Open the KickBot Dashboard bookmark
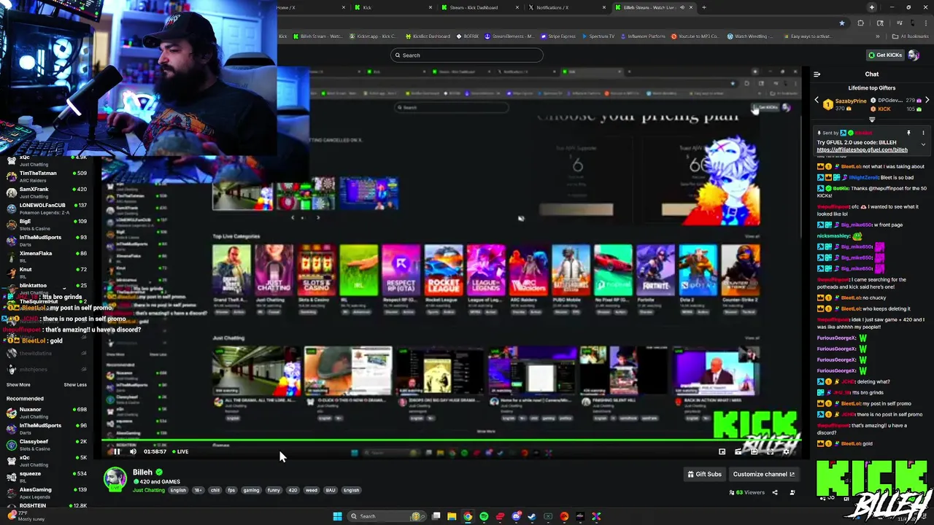The height and width of the screenshot is (525, 934). click(428, 36)
